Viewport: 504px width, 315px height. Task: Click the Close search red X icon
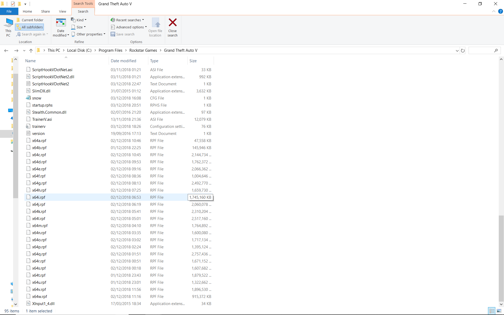[x=172, y=23]
